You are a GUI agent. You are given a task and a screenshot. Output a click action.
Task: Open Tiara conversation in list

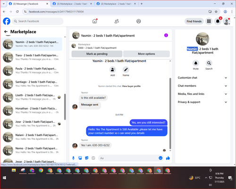32,57
